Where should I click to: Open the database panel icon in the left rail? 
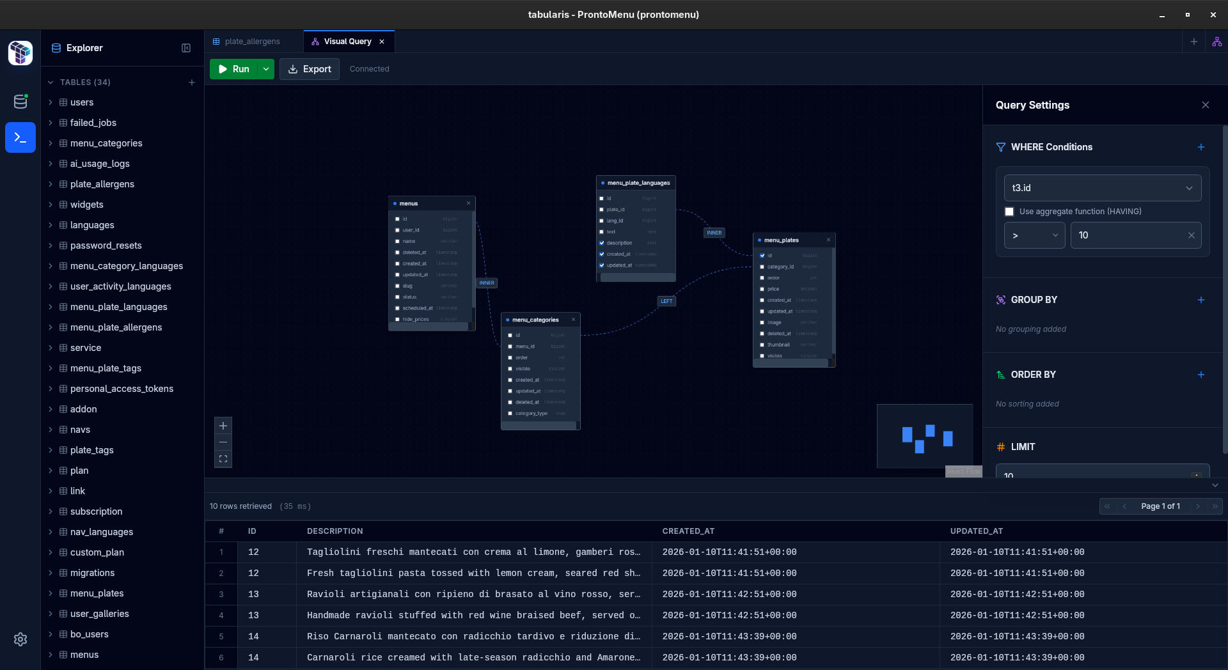[20, 101]
